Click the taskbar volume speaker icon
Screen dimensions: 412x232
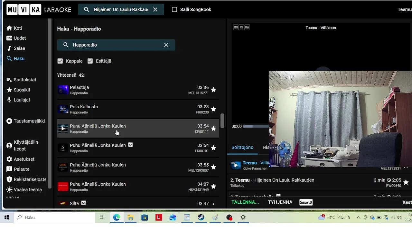(399, 217)
